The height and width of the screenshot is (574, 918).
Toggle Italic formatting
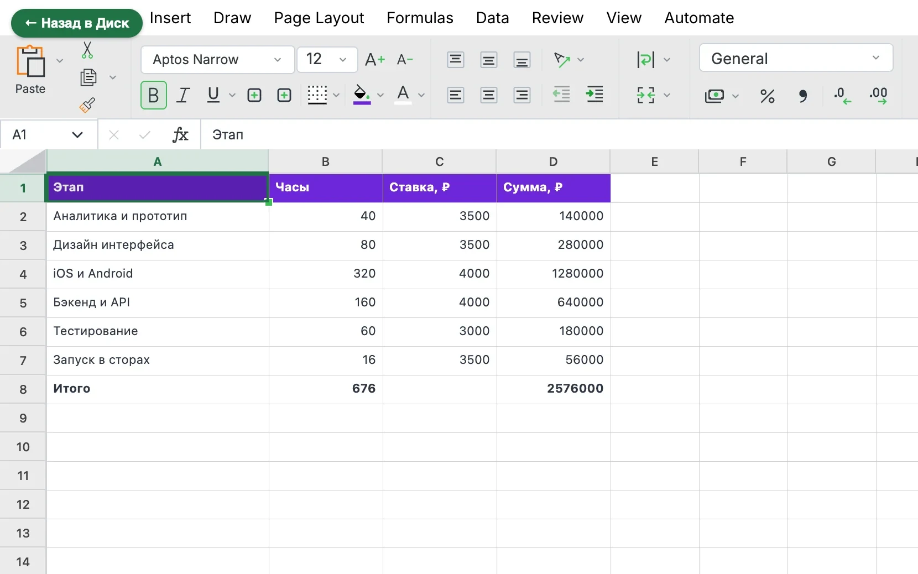pyautogui.click(x=183, y=95)
